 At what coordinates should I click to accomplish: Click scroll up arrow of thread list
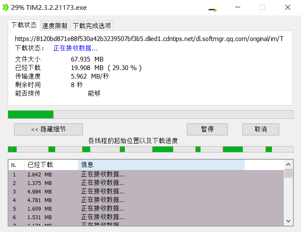288,164
